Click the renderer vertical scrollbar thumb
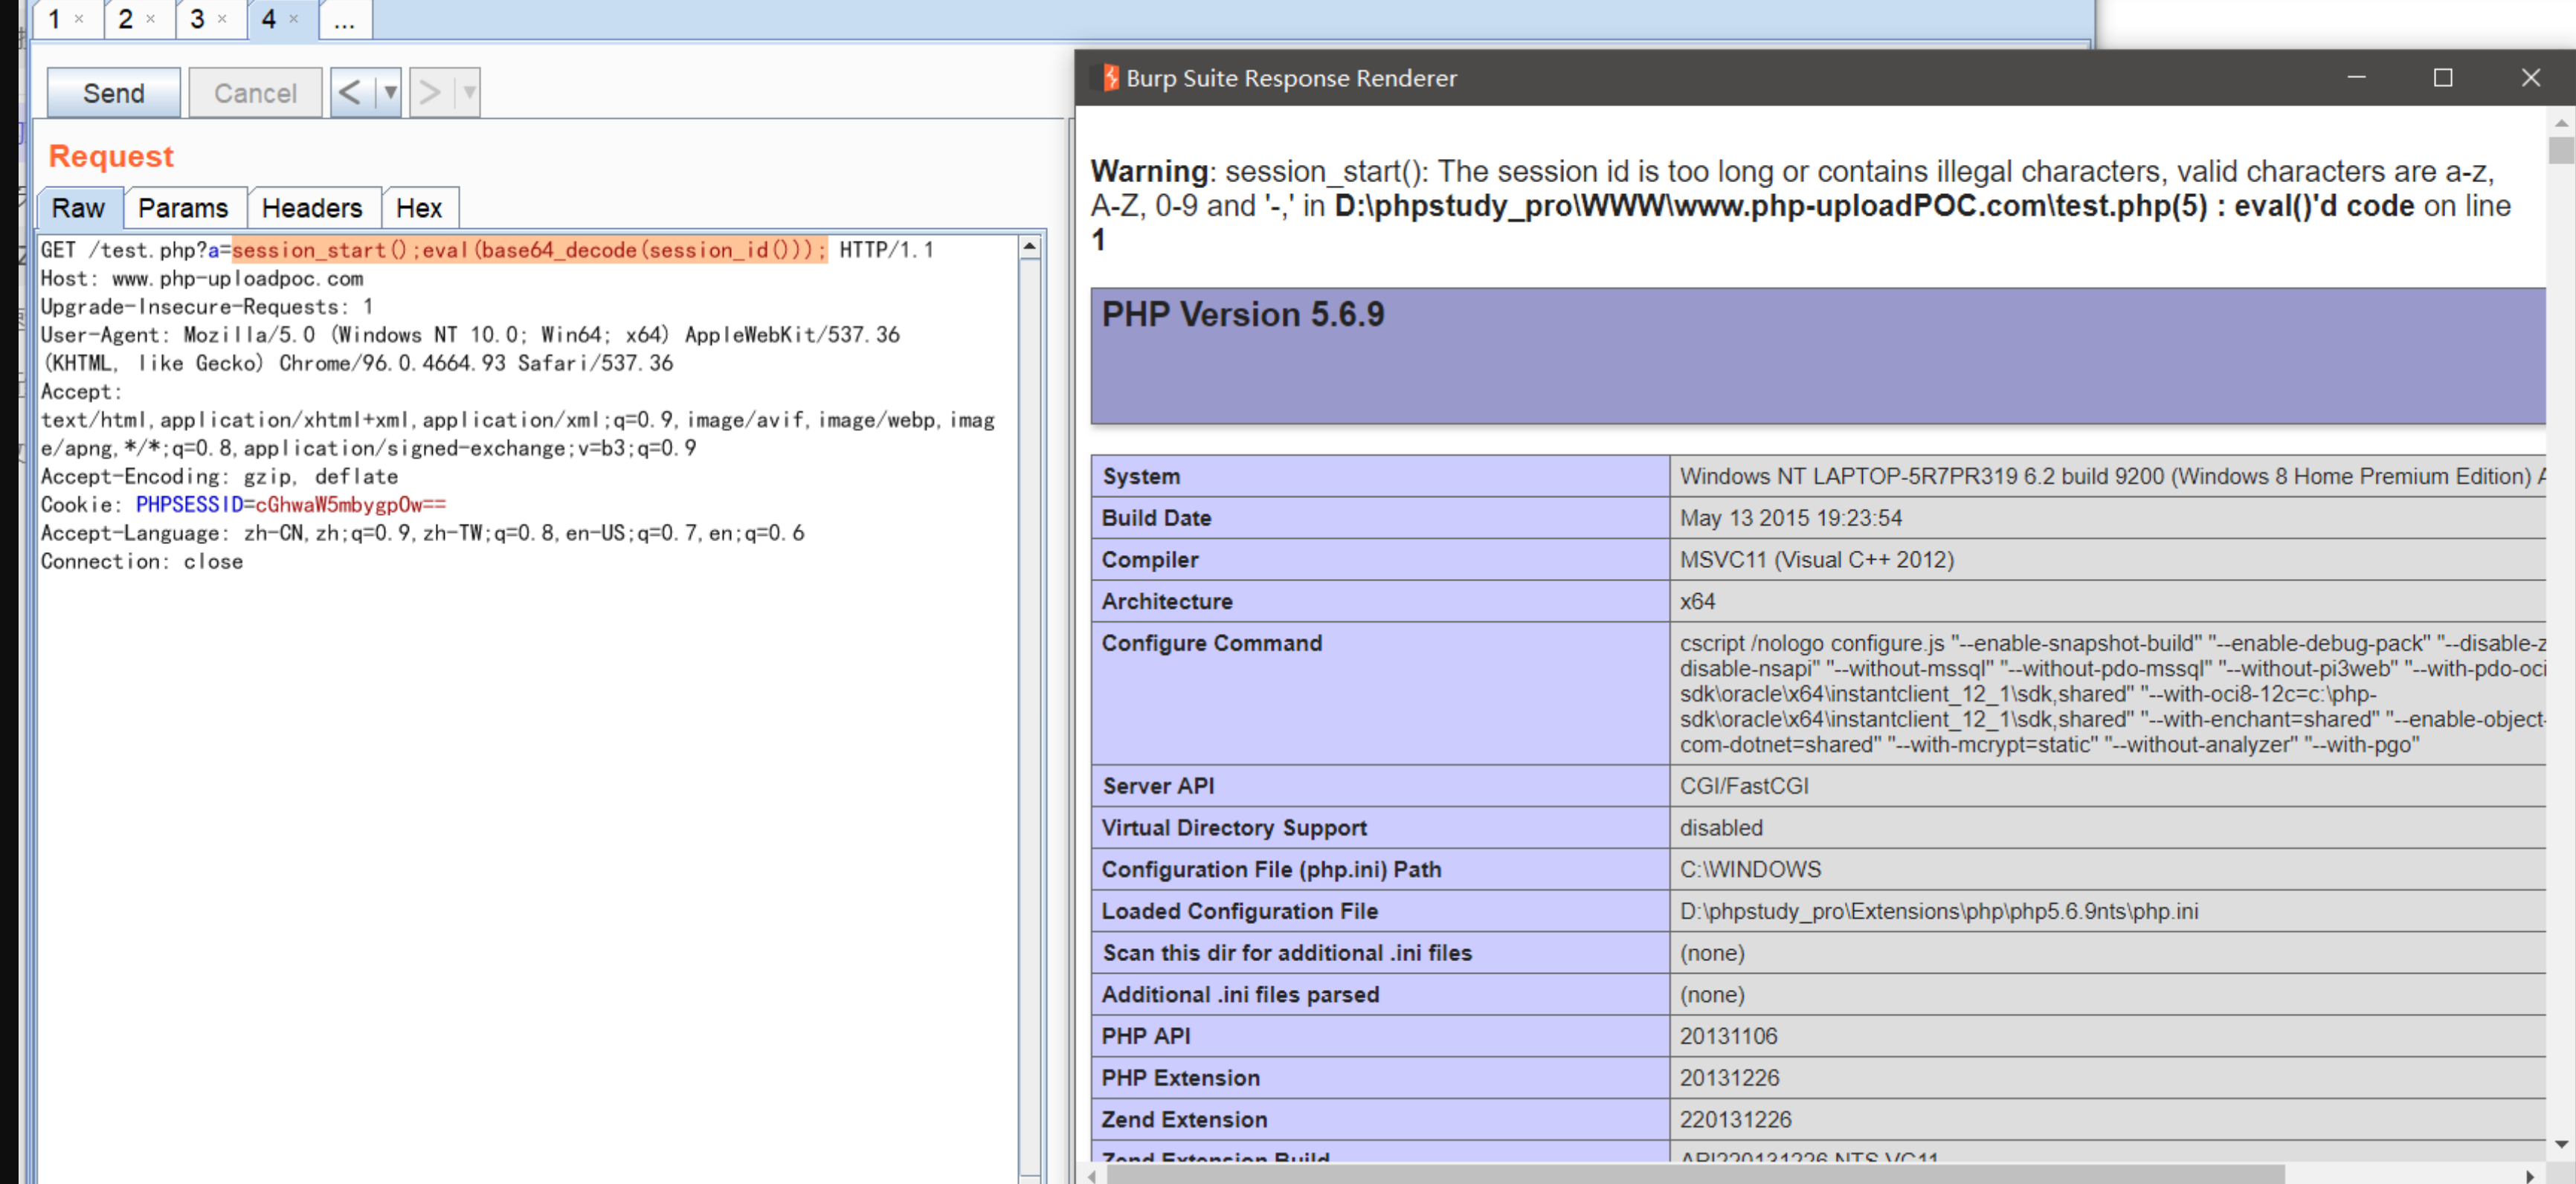Screen dimensions: 2576x1184 pyautogui.click(x=2560, y=150)
